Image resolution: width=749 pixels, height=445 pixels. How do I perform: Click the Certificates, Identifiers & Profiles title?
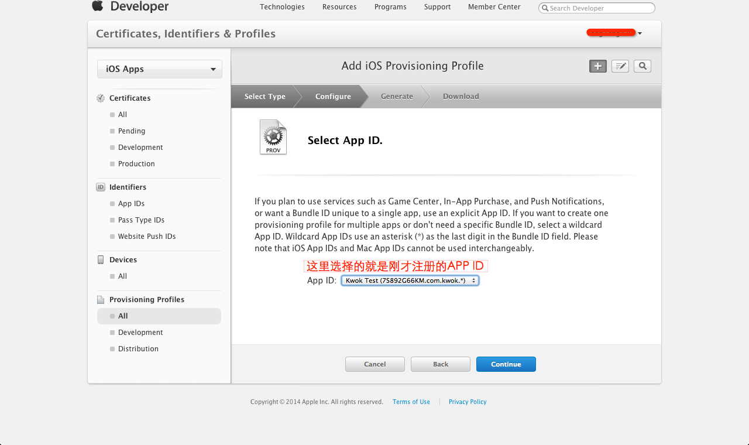(x=185, y=34)
